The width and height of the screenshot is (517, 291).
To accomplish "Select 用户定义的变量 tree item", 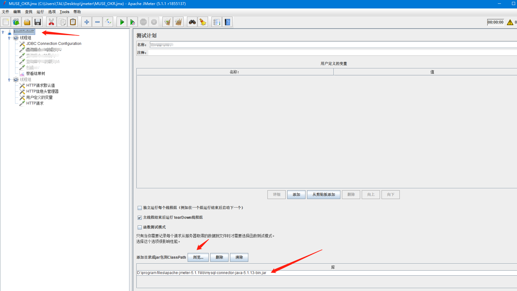I will click(x=39, y=97).
